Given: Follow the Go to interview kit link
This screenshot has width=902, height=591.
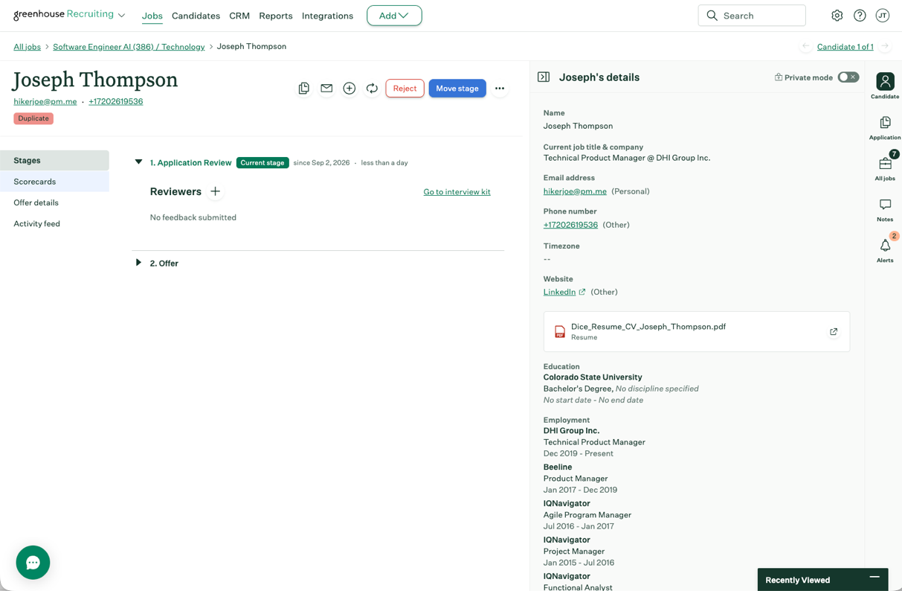Looking at the screenshot, I should (x=457, y=192).
